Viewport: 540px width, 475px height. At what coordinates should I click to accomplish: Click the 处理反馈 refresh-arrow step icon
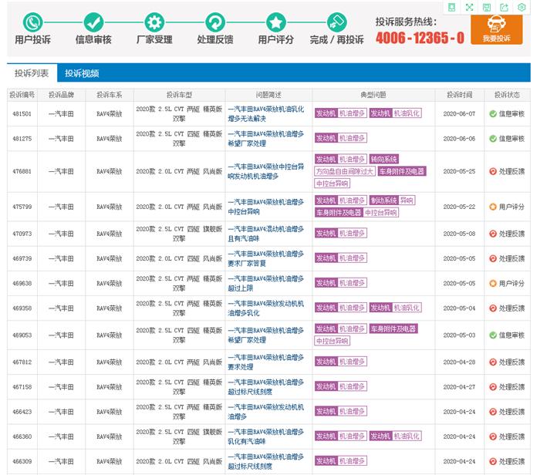coord(215,22)
